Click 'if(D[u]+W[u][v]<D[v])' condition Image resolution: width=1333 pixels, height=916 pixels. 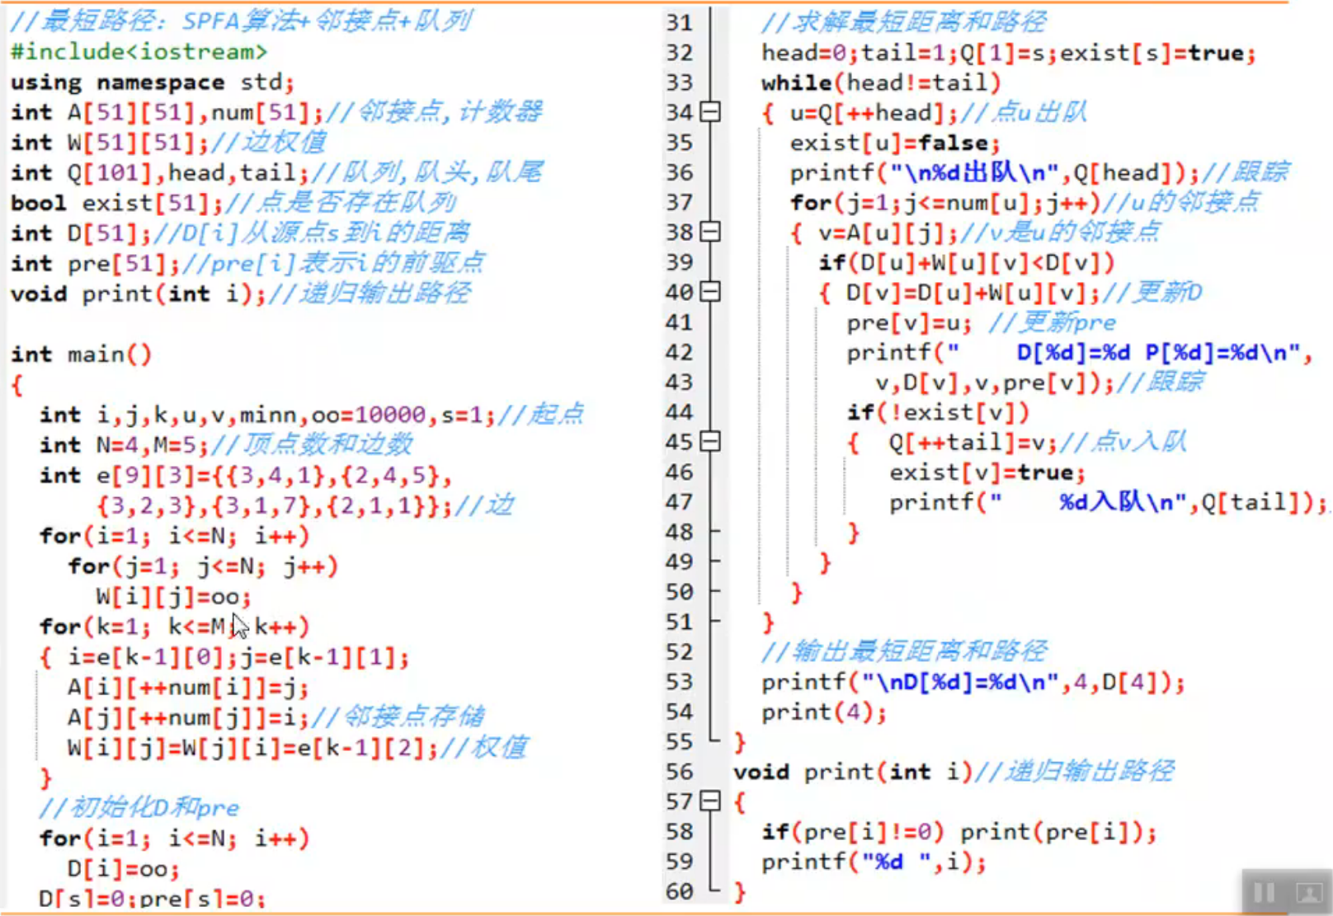point(967,262)
